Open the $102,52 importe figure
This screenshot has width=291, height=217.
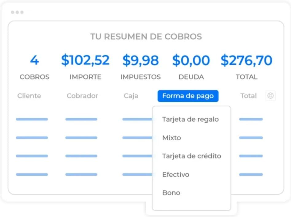(85, 60)
